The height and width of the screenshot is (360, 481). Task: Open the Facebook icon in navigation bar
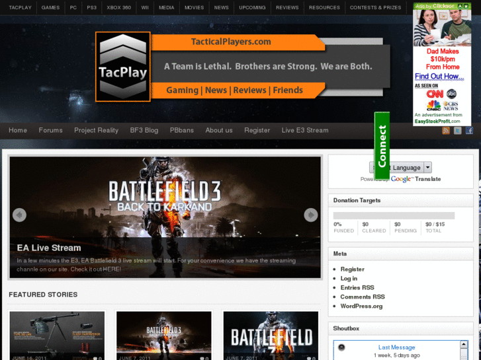pyautogui.click(x=469, y=131)
